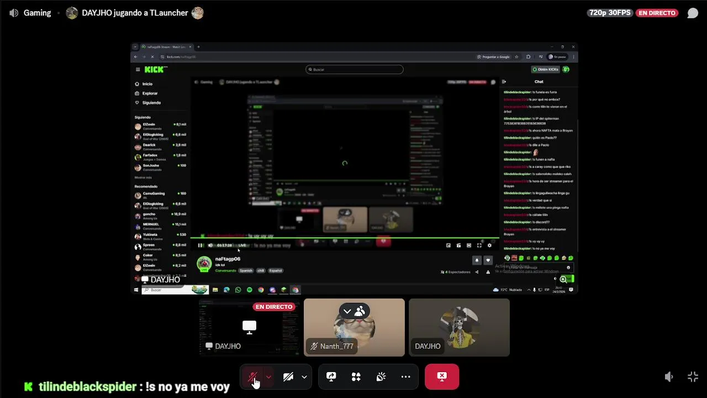Viewport: 707px width, 398px height.
Task: Select DAYJHO's EN DIRECTO stream tile
Action: 249,327
